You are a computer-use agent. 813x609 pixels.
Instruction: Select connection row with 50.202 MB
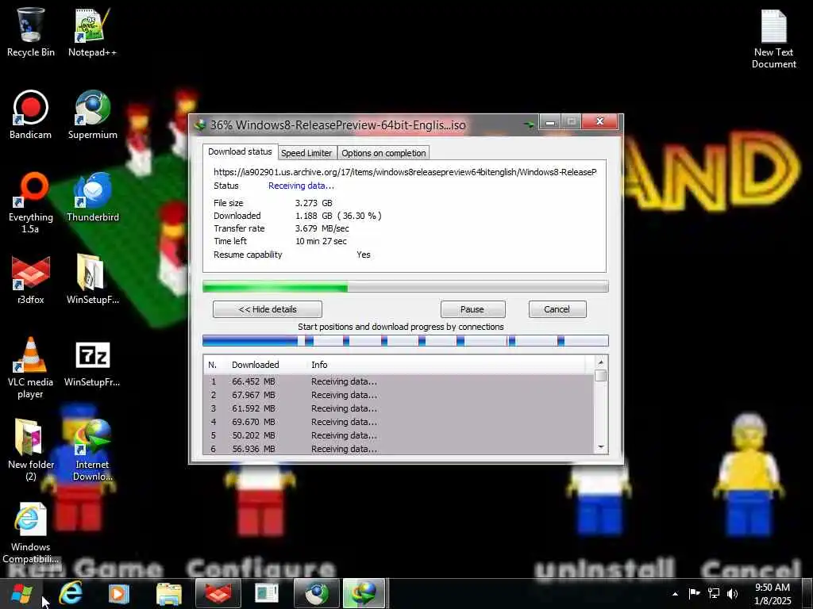(x=399, y=435)
